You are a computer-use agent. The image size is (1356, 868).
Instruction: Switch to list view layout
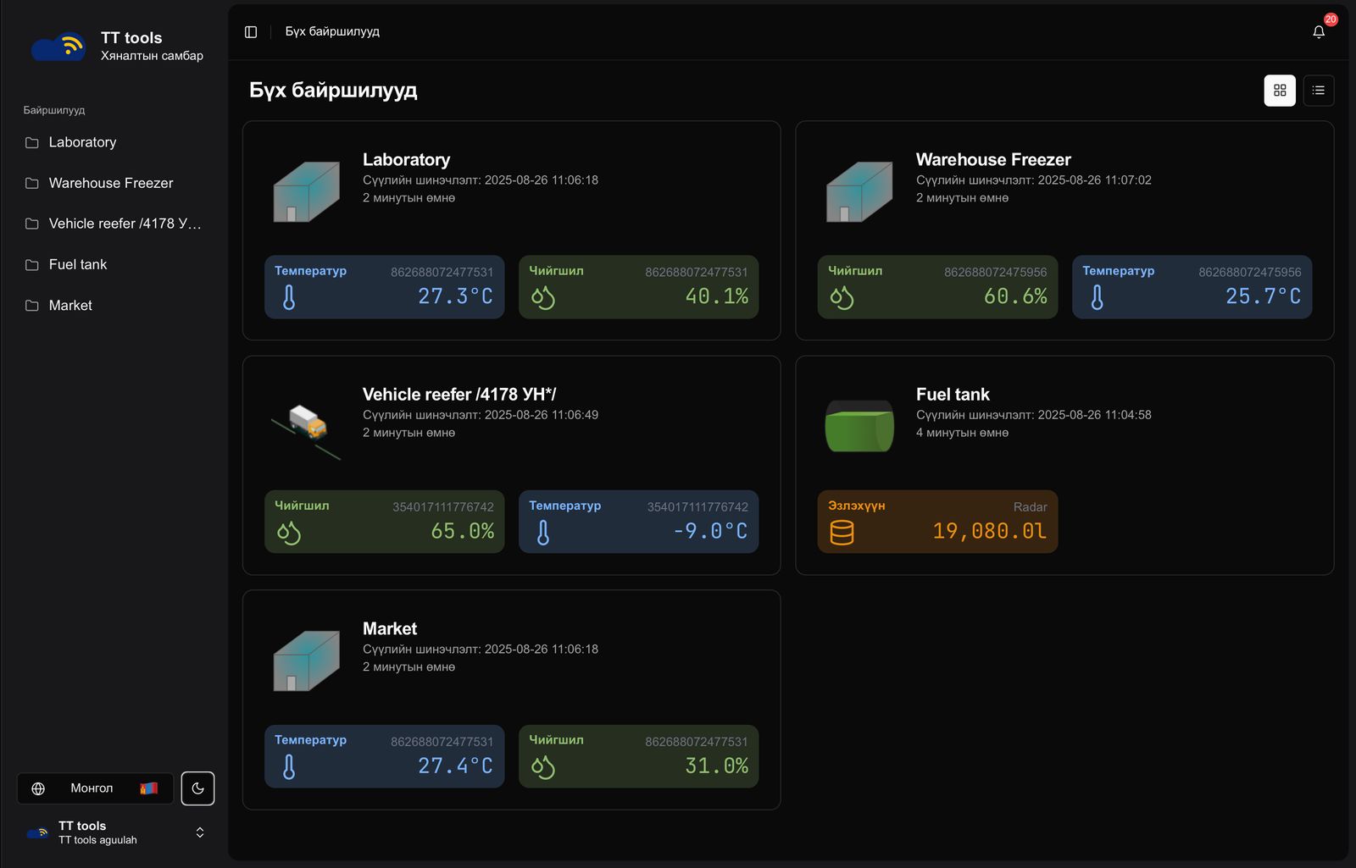[x=1318, y=91]
